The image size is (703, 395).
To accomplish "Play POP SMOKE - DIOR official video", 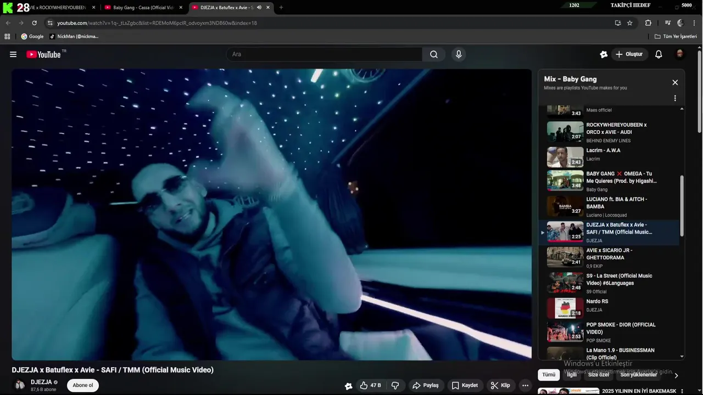I will (x=609, y=332).
